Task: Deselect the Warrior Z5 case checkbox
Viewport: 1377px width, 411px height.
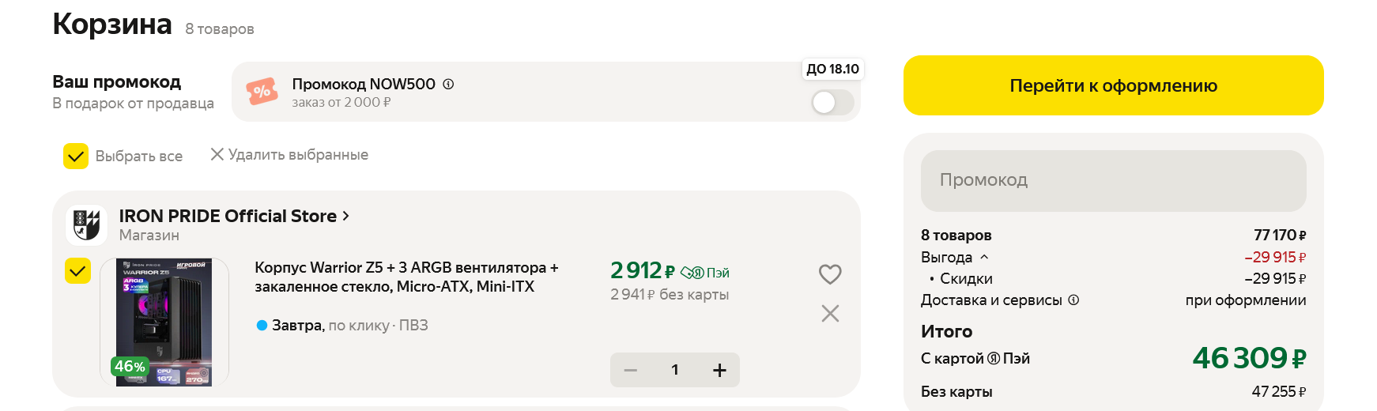Action: coord(77,271)
